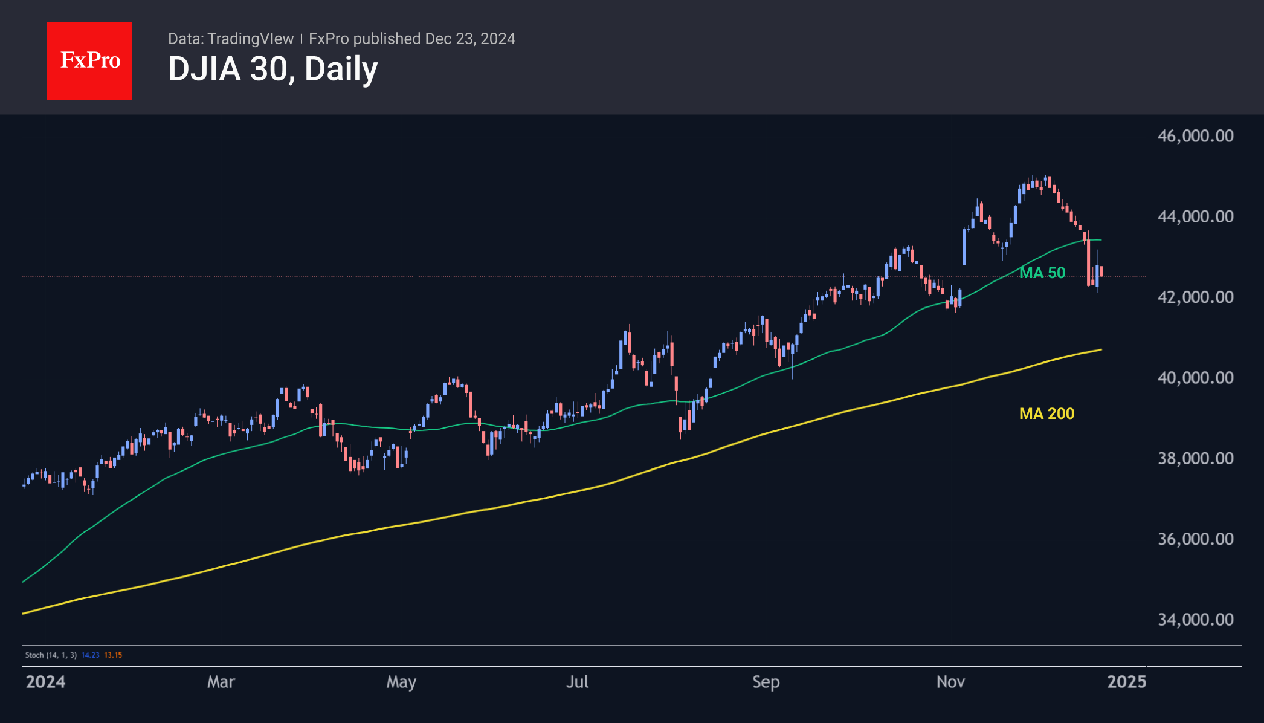Click the Jul label on time axis

point(577,682)
